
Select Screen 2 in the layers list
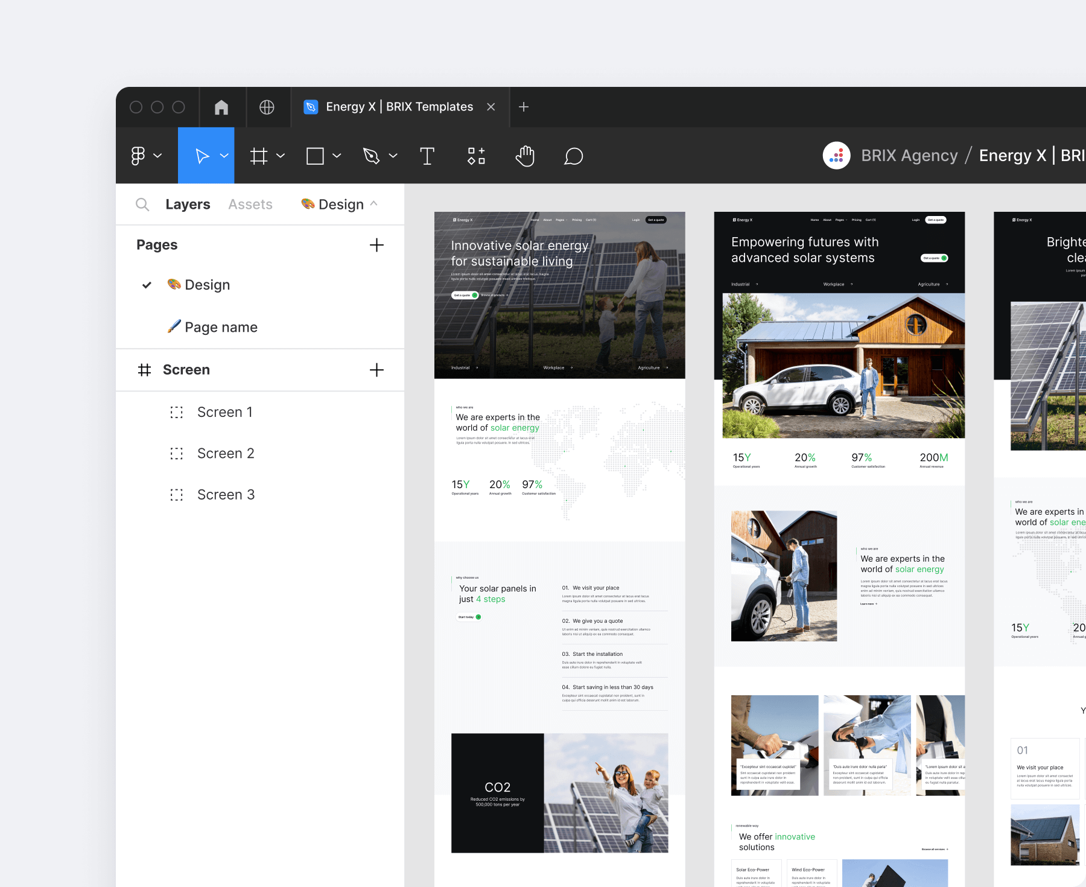coord(226,453)
